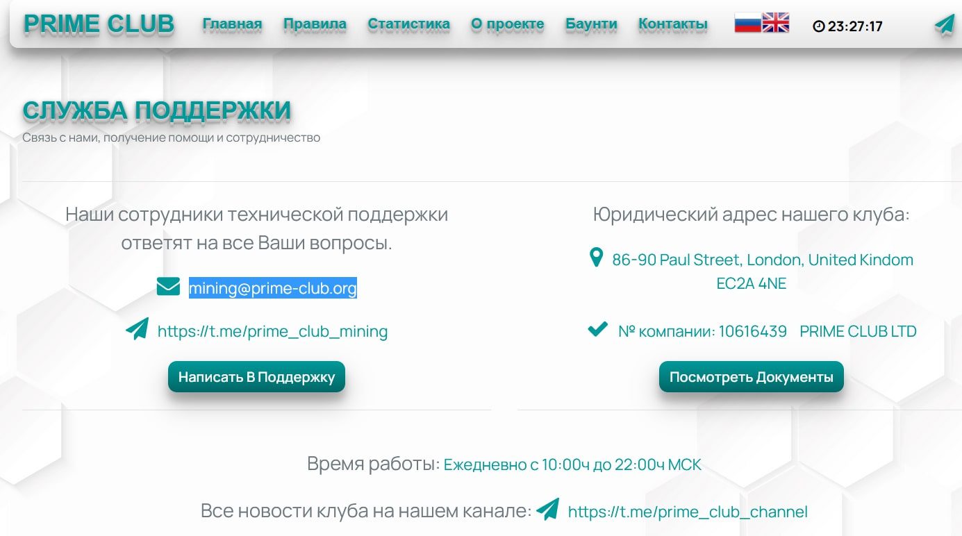This screenshot has width=962, height=536.
Task: Click Все новости клуба на нашем канале text
Action: [366, 511]
